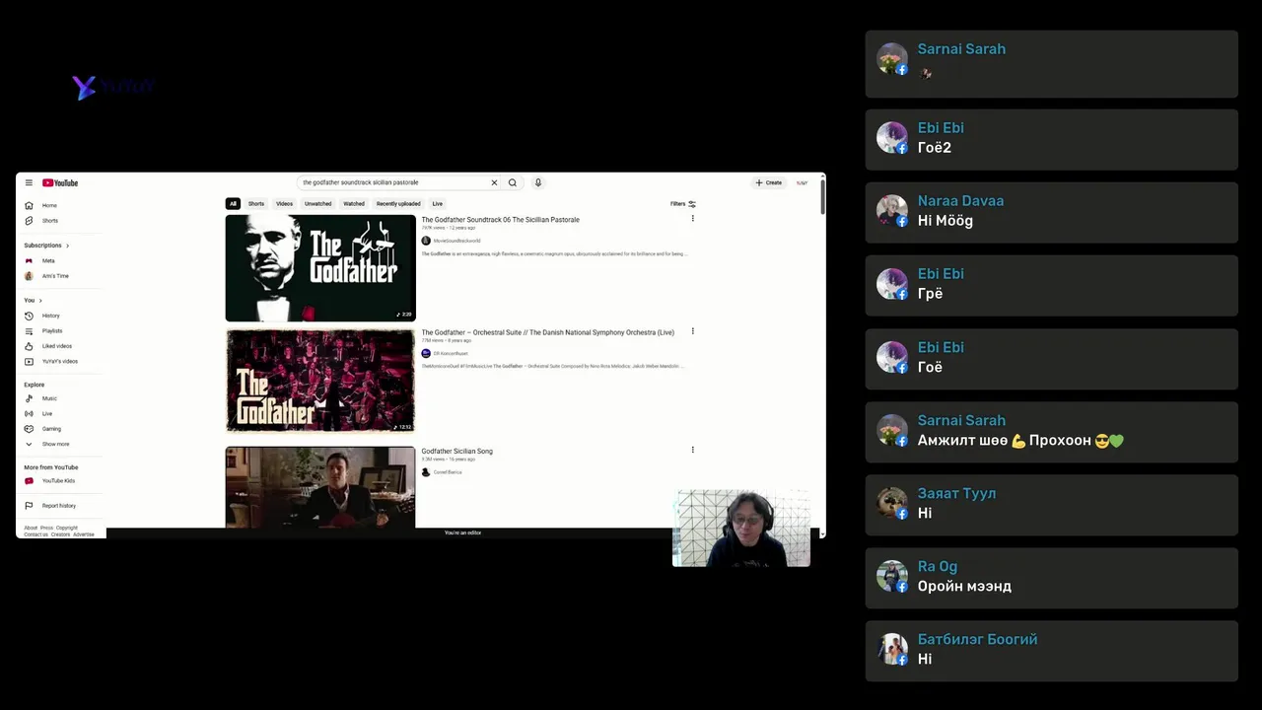Image resolution: width=1262 pixels, height=710 pixels.
Task: Select the Recently uploaded filter chip
Action: (x=398, y=204)
